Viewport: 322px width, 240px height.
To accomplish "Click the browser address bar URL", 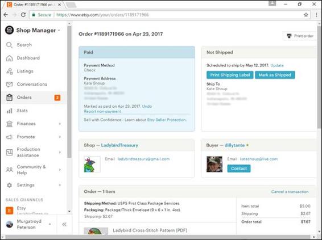I will tap(102, 15).
